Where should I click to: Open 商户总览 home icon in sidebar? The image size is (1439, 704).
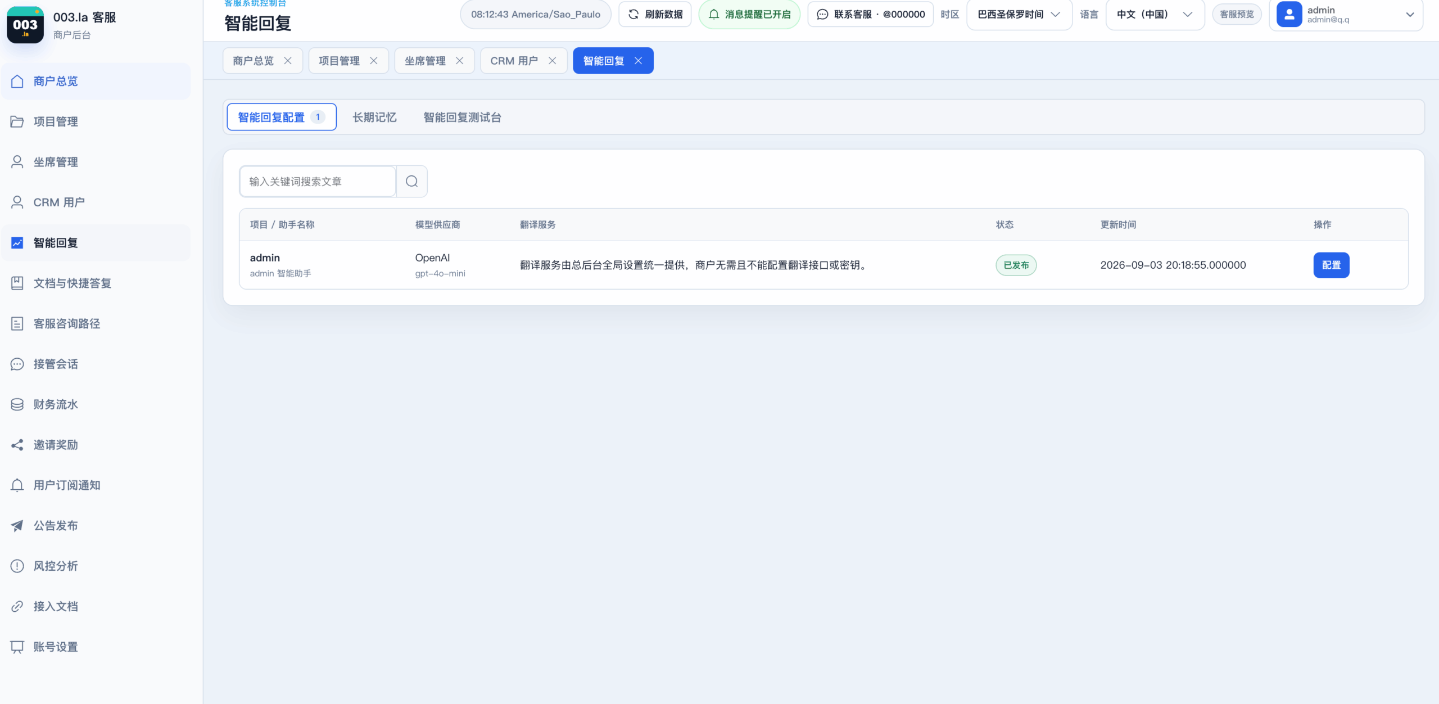pyautogui.click(x=17, y=82)
